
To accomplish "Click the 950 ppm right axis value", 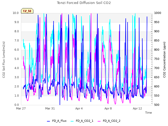I will coord(157,22).
